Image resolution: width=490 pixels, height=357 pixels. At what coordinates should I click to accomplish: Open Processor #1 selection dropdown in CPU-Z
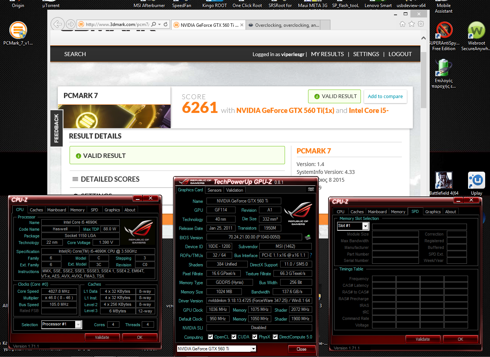pyautogui.click(x=78, y=325)
